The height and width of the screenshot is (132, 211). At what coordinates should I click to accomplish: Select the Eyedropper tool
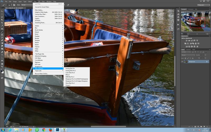coord(2,26)
